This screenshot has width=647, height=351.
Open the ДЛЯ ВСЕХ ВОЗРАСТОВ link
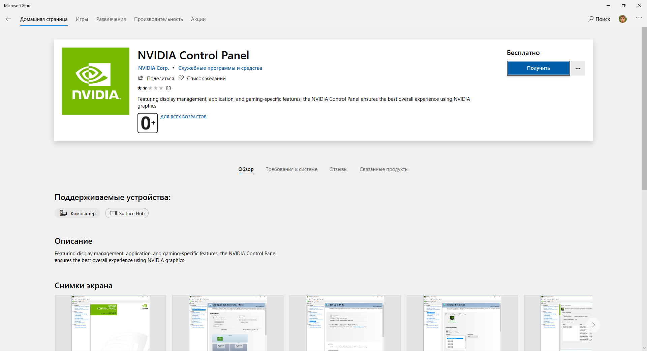(x=183, y=117)
